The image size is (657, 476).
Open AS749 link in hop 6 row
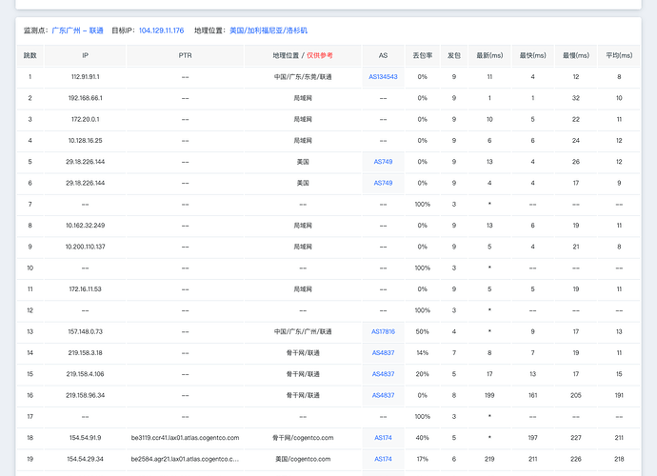[x=383, y=183]
